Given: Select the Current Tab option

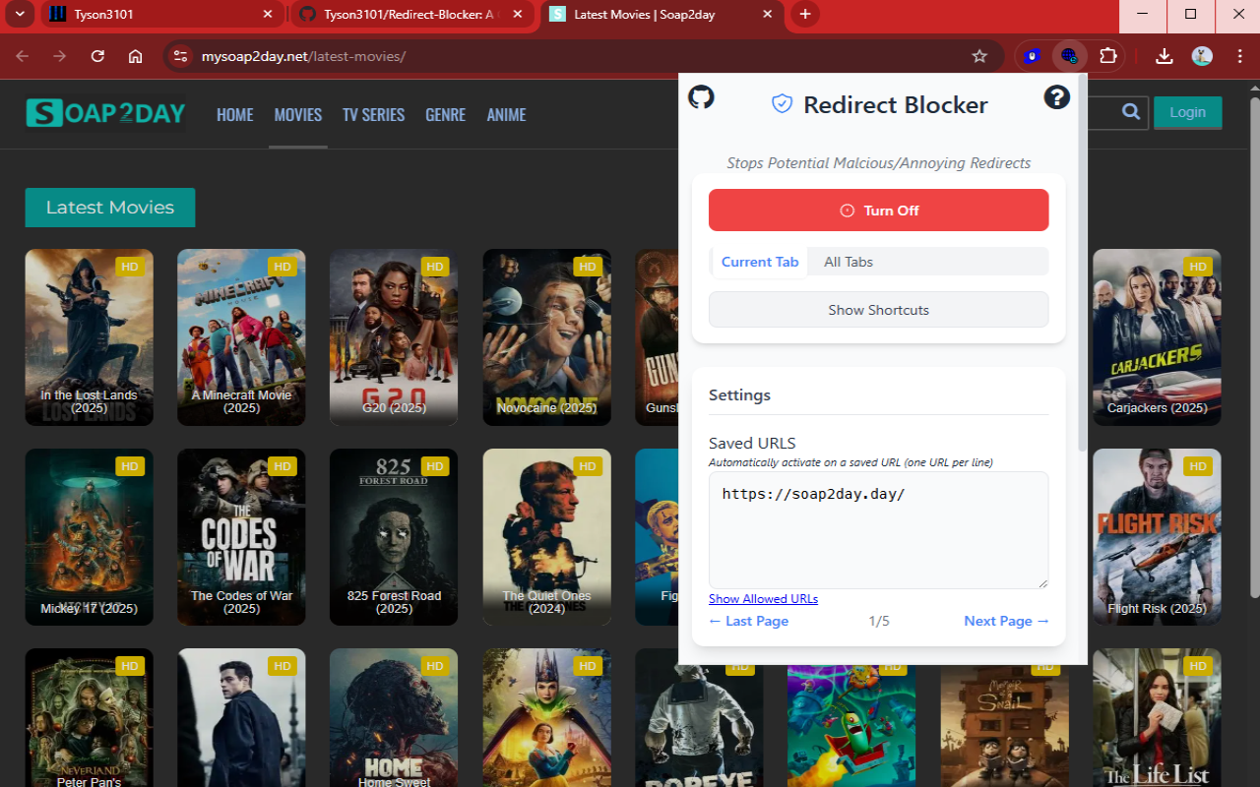Looking at the screenshot, I should (759, 262).
